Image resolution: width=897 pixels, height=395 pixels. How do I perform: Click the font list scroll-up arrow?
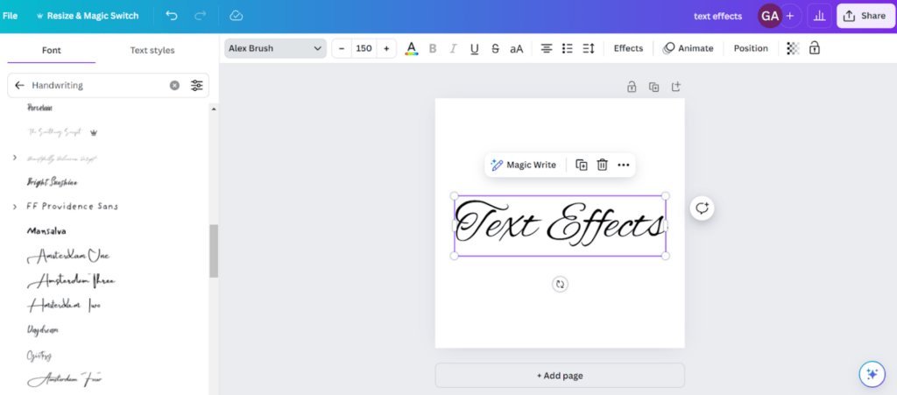click(214, 109)
